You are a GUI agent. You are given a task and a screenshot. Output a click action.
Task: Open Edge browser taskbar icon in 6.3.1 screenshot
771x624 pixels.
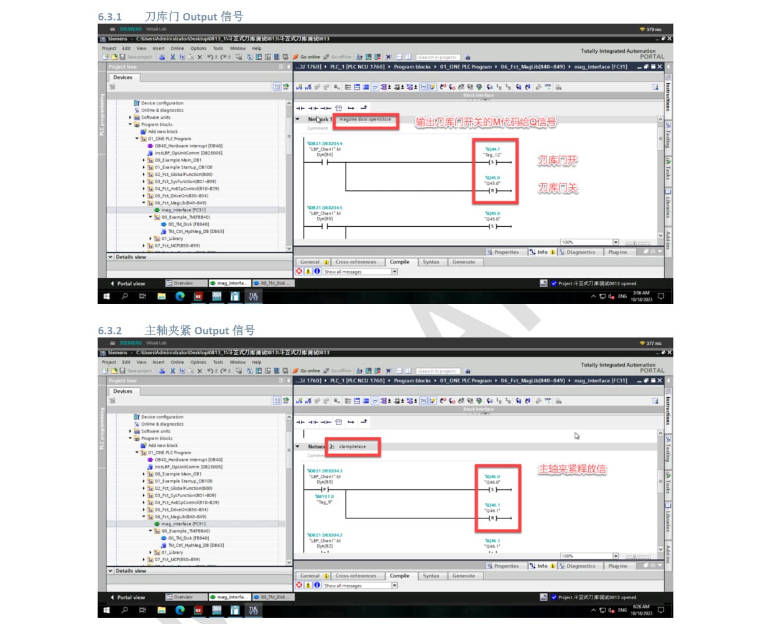tap(180, 296)
